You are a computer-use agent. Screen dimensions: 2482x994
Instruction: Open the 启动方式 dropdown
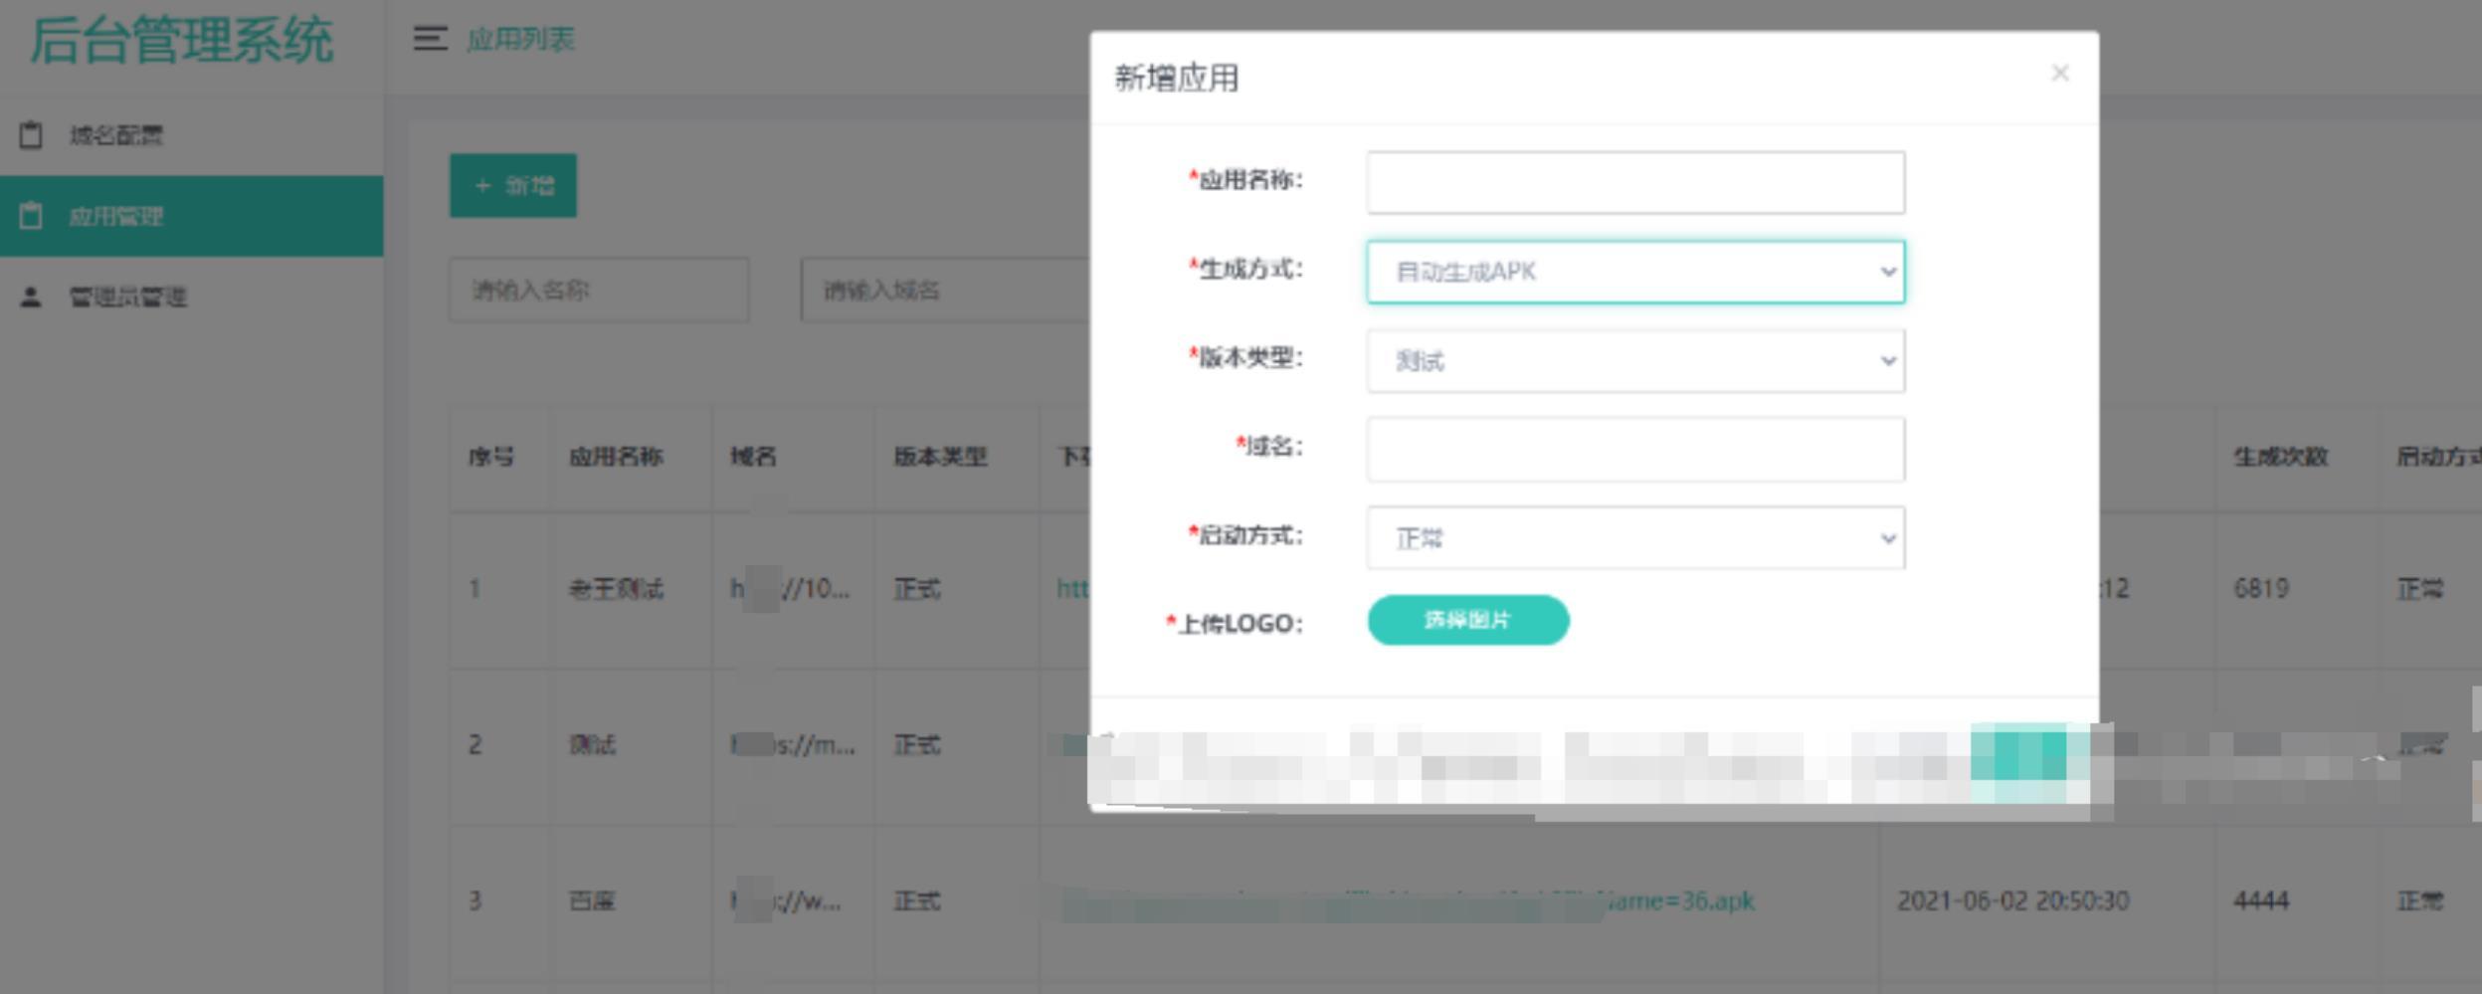(x=1635, y=538)
